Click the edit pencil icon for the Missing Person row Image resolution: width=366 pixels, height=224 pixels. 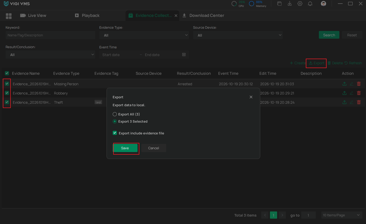tap(352, 84)
